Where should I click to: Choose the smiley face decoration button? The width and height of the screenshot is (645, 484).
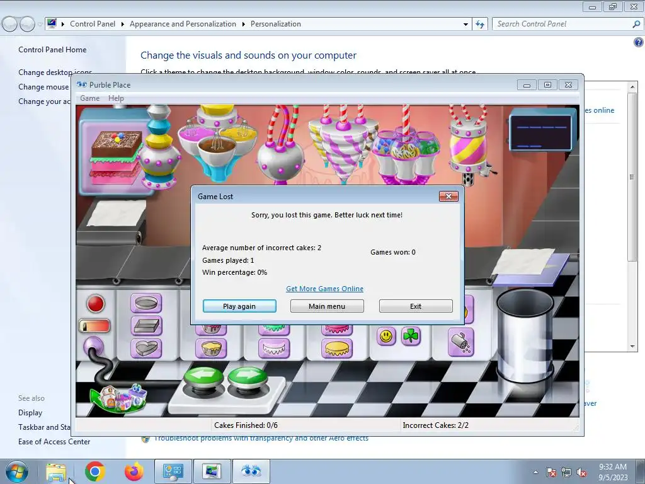pyautogui.click(x=386, y=337)
